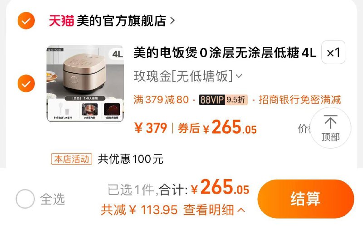Uncheck the 美的官方旗舰店 store checkbox
The height and width of the screenshot is (230, 363).
[26, 20]
